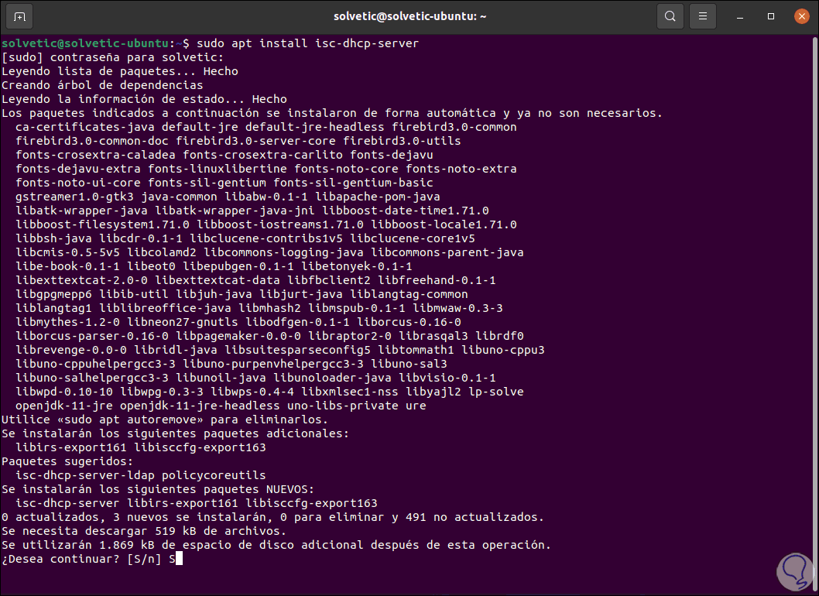Viewport: 819px width, 596px height.
Task: Click the 'gstreamer1.0-gtk3' package name
Action: pyautogui.click(x=74, y=197)
